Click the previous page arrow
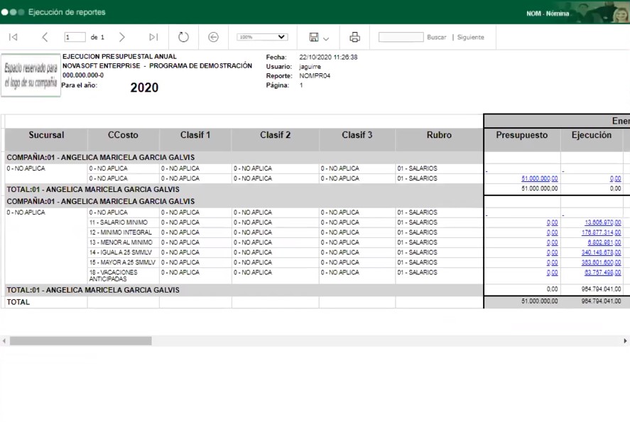Viewport: 630px width, 425px height. (45, 37)
